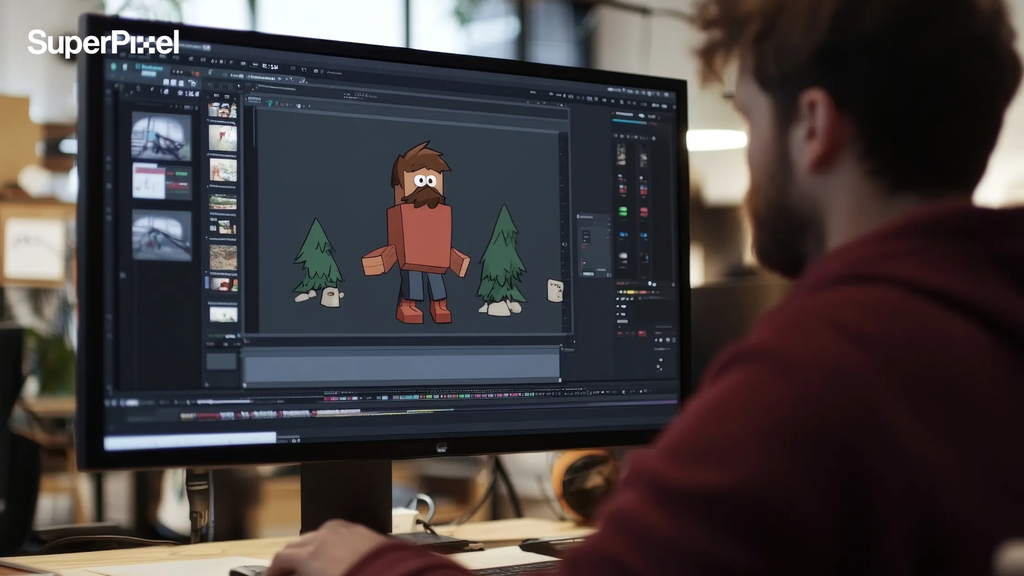Click the white oval icon in right panel
Screen dimensions: 1024x576
[623, 256]
